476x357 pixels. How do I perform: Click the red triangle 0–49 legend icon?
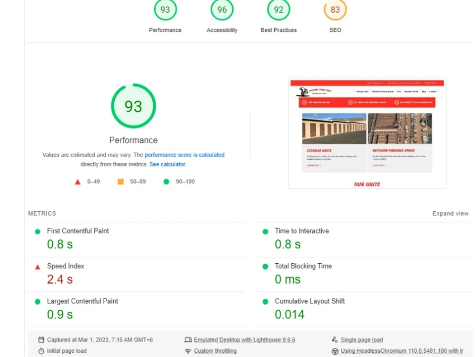(78, 182)
